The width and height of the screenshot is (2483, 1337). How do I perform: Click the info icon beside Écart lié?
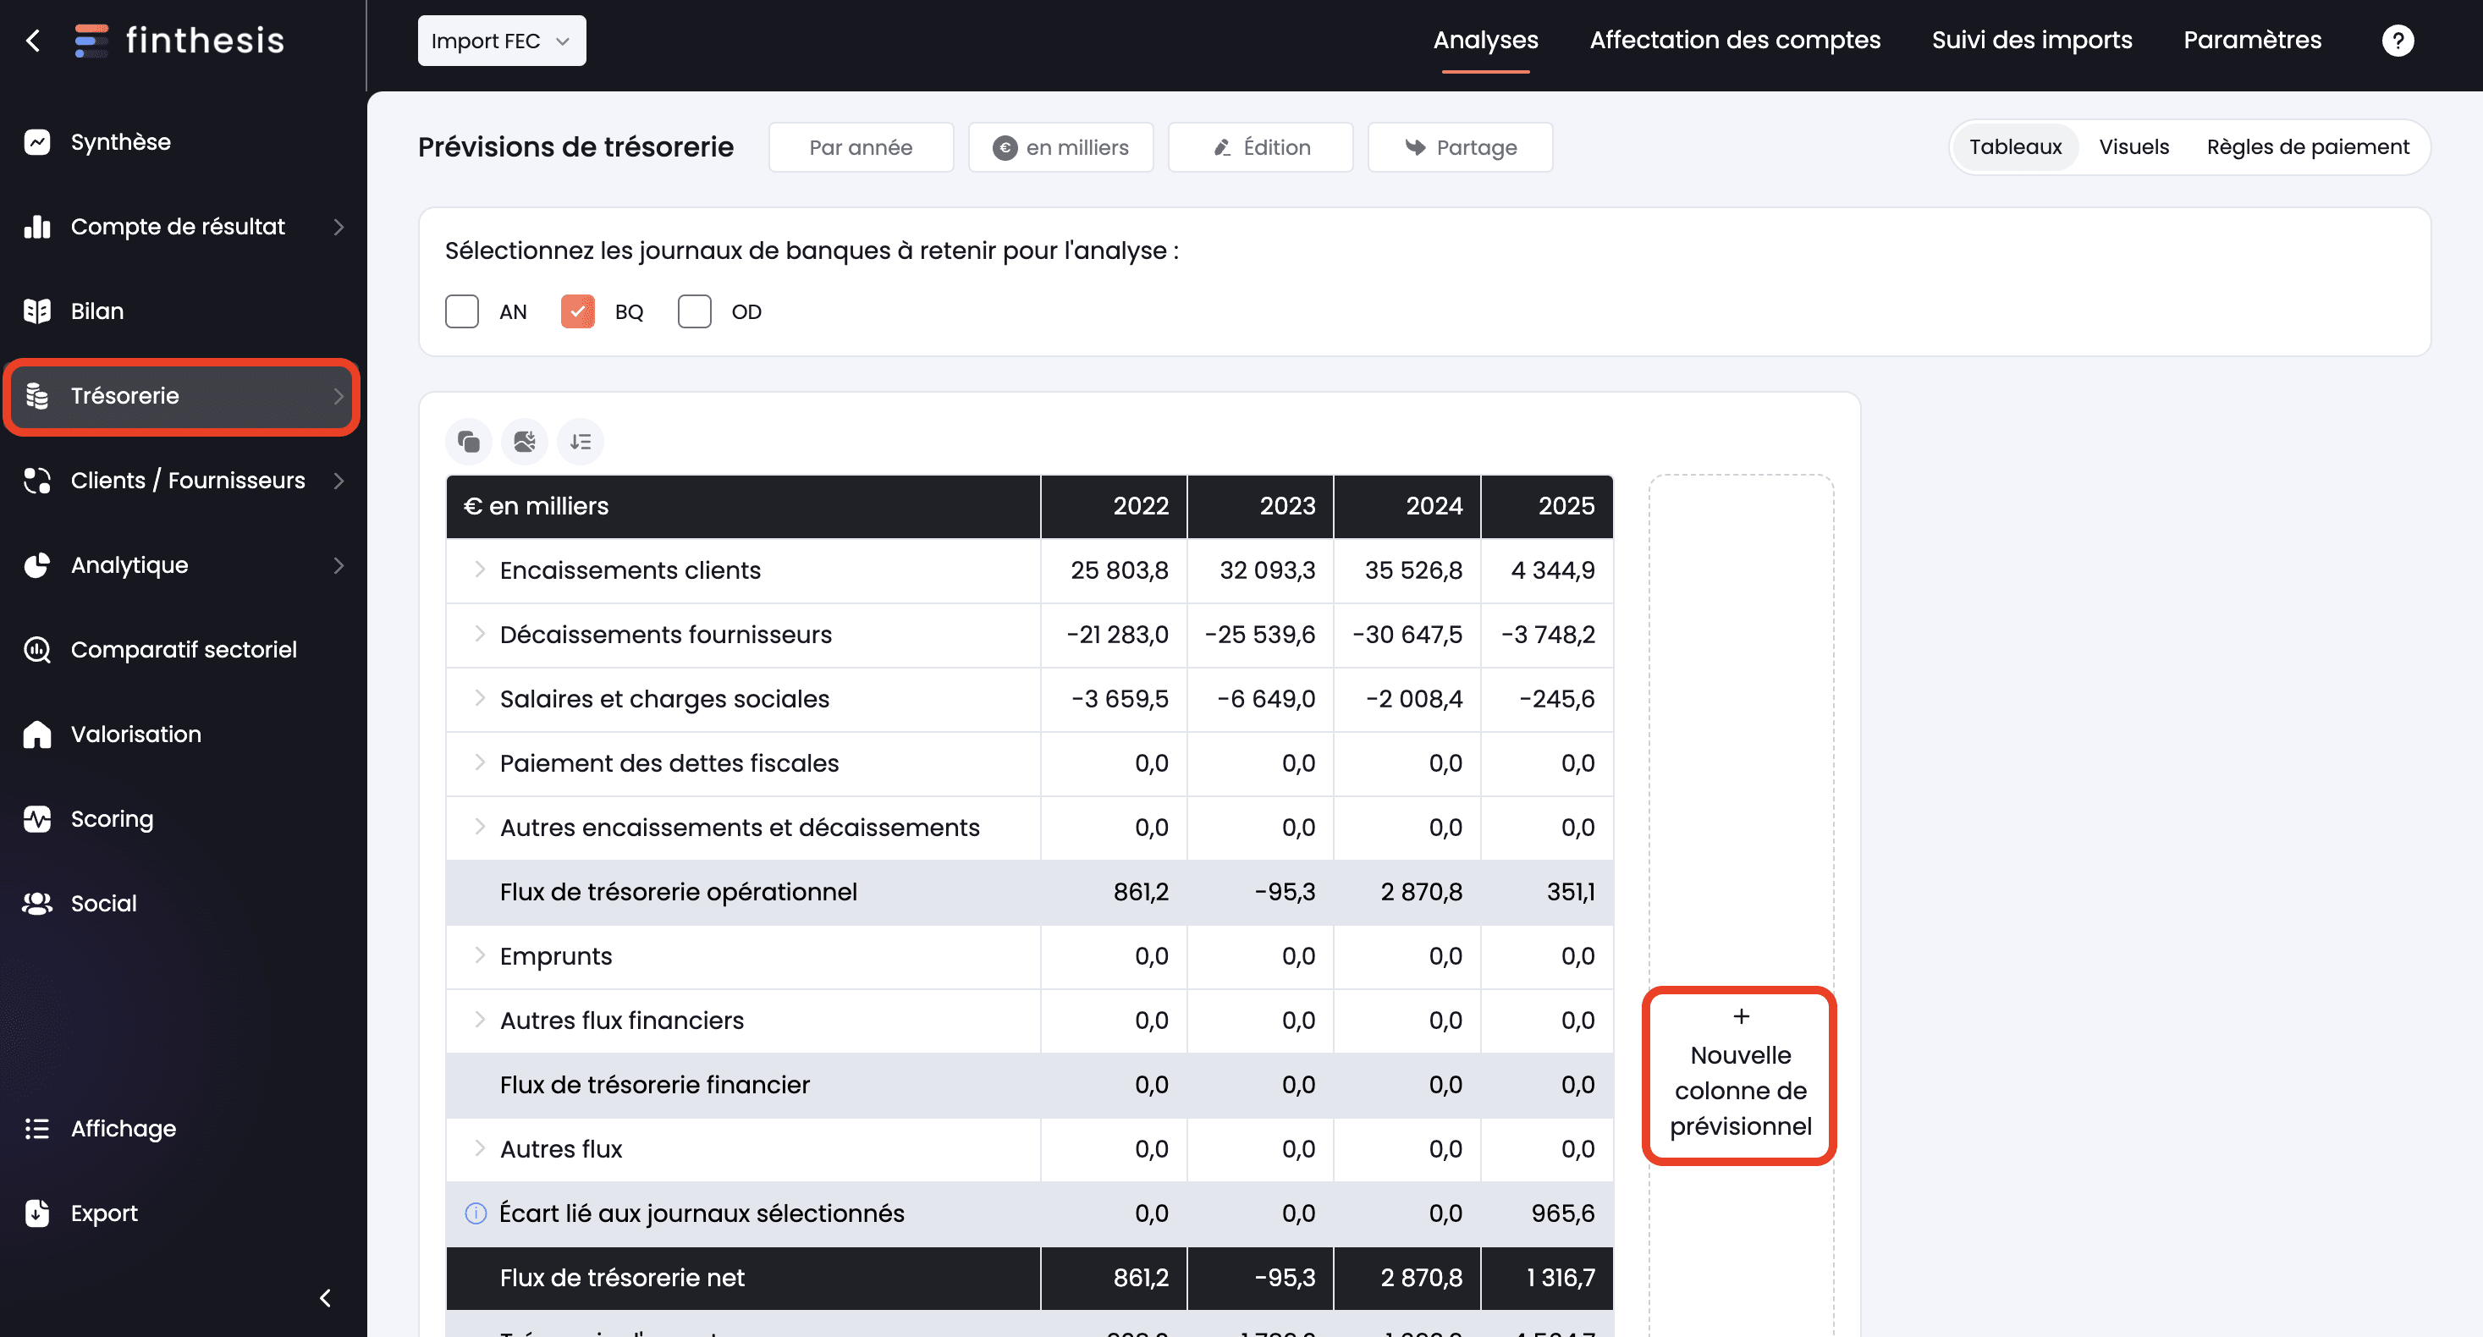(x=476, y=1213)
